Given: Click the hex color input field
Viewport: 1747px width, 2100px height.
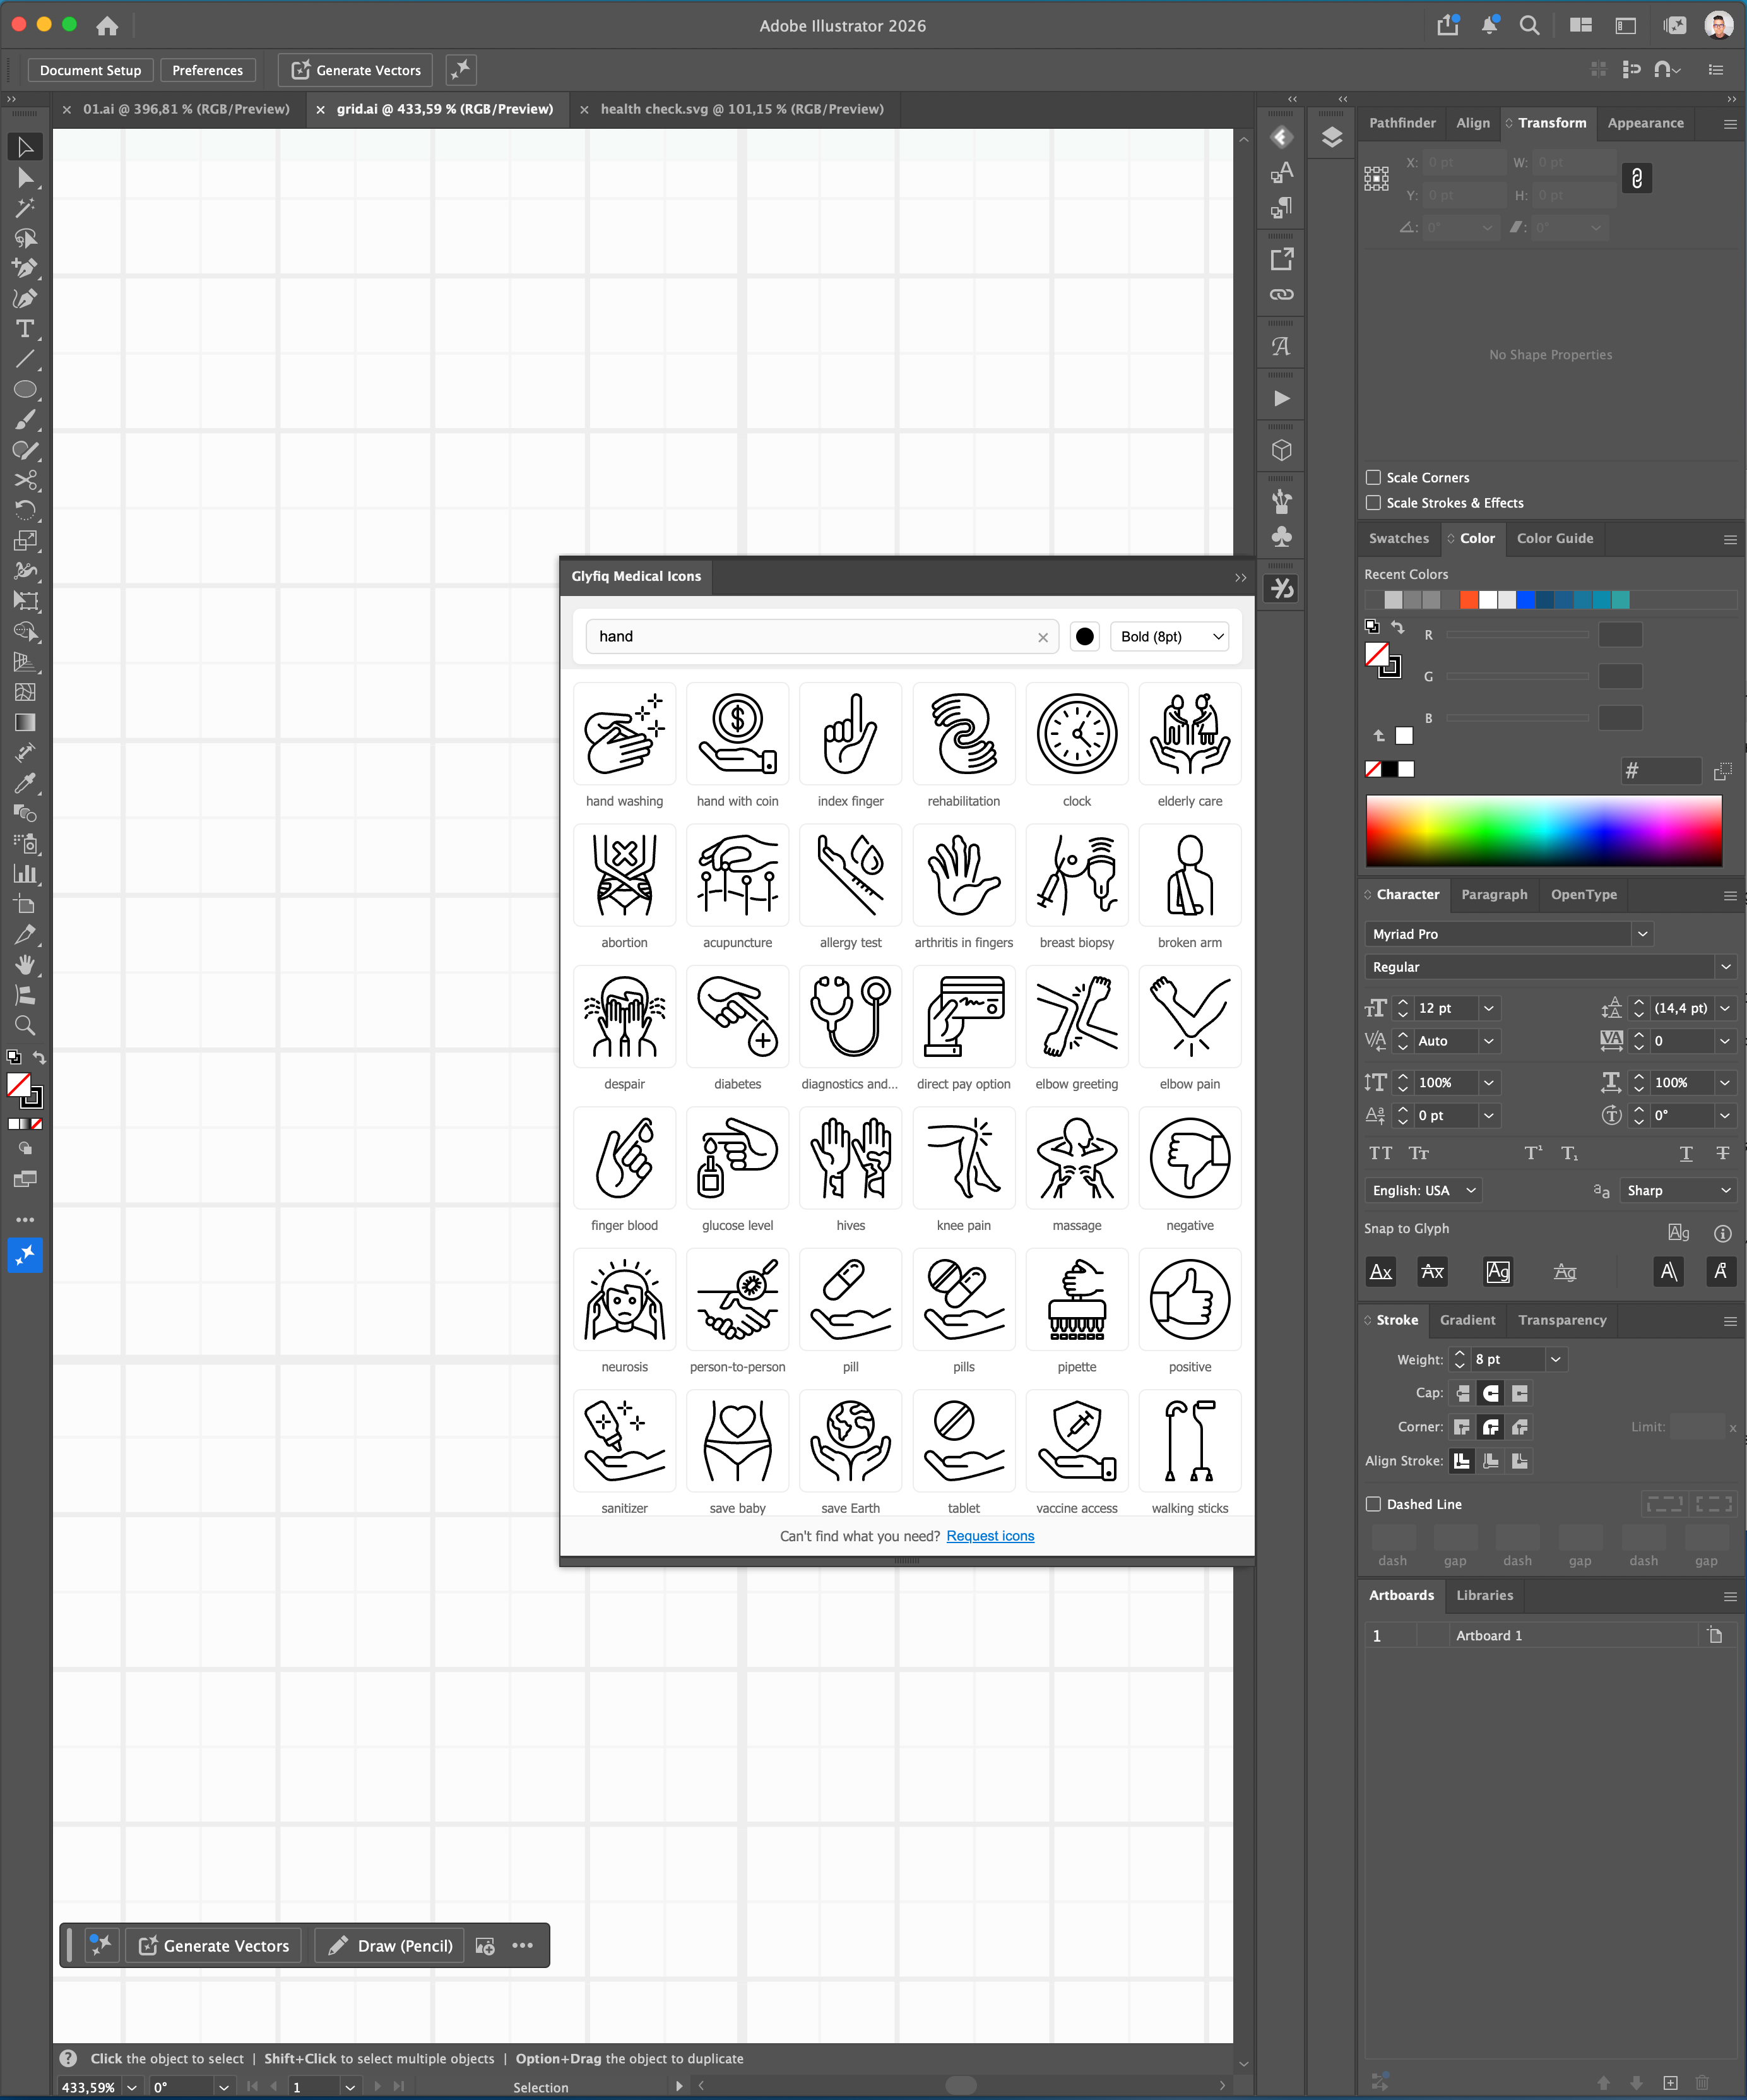Looking at the screenshot, I should coord(1661,771).
